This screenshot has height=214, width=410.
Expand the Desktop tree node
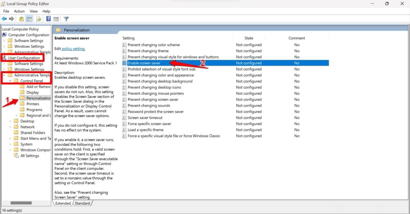pos(11,121)
